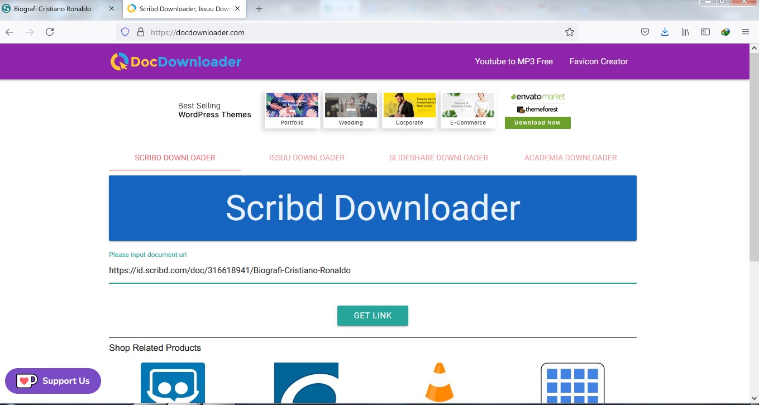Open a new browser tab

pos(259,9)
